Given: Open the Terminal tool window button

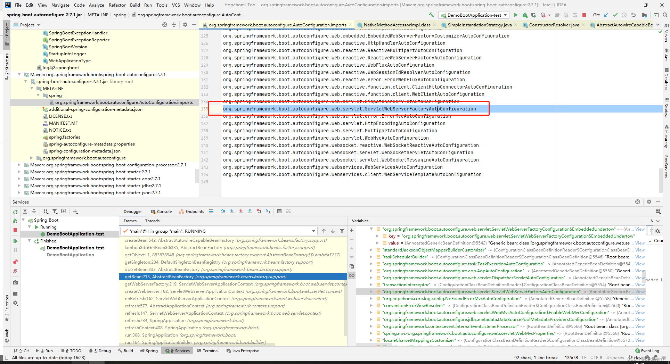Looking at the screenshot, I should [x=208, y=351].
